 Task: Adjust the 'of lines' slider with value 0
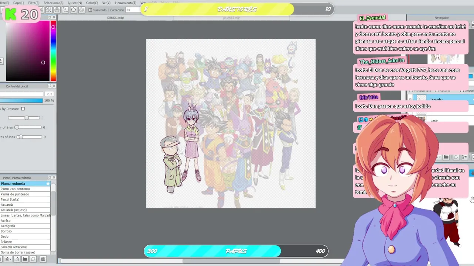(x=28, y=127)
